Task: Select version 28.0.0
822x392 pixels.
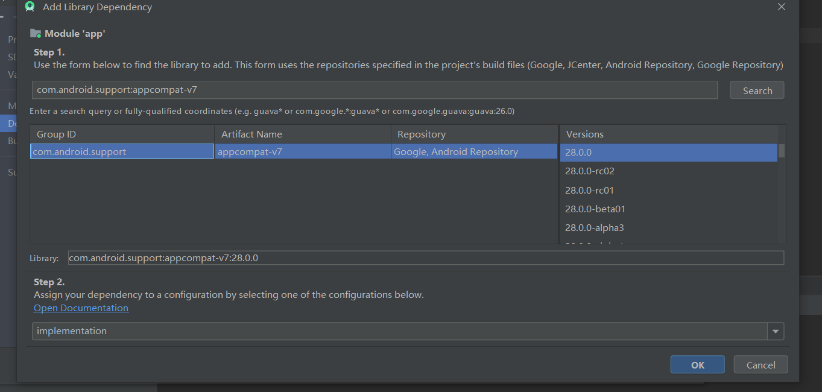Action: coord(669,153)
